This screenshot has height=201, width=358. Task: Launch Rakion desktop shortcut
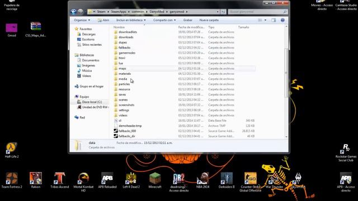(36, 180)
